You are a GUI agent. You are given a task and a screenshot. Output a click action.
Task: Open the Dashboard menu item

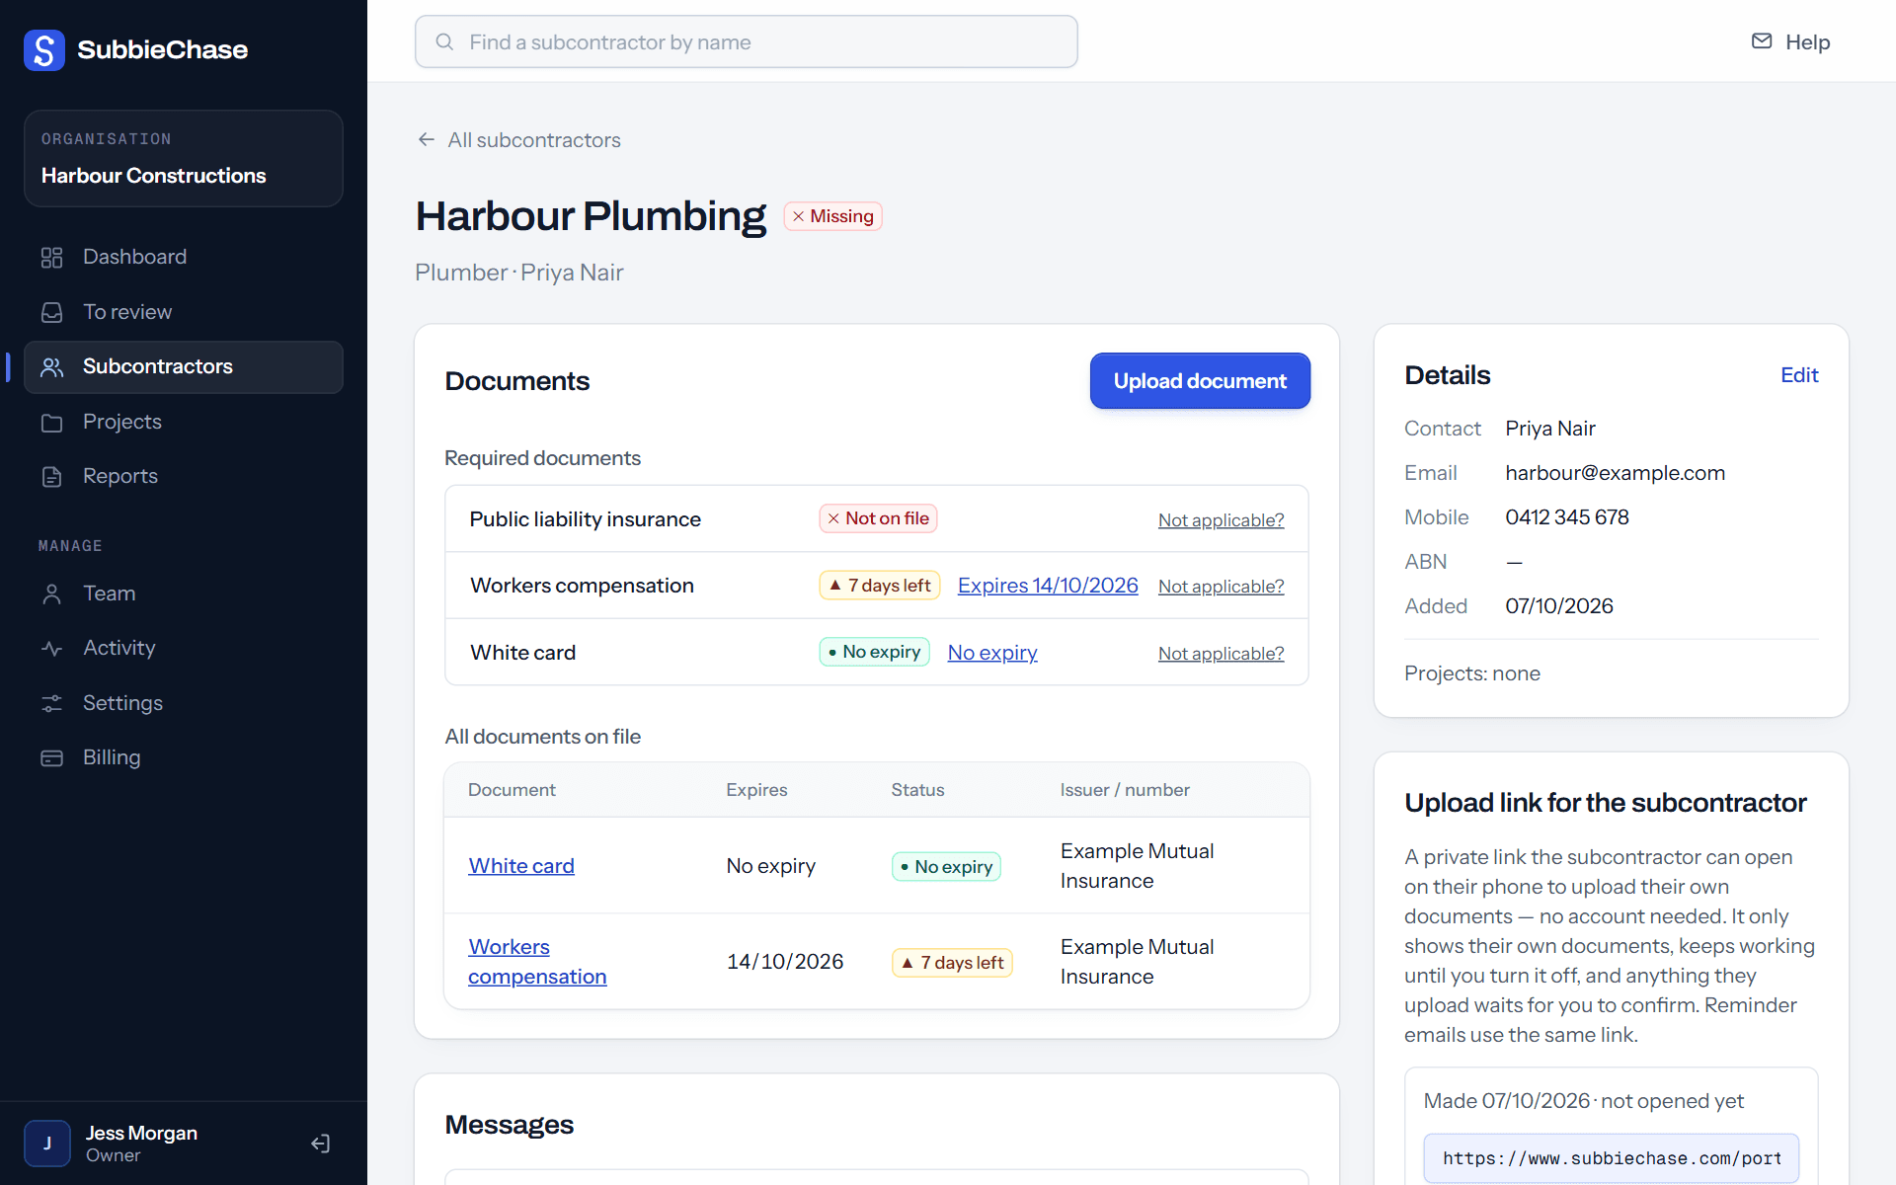(184, 257)
